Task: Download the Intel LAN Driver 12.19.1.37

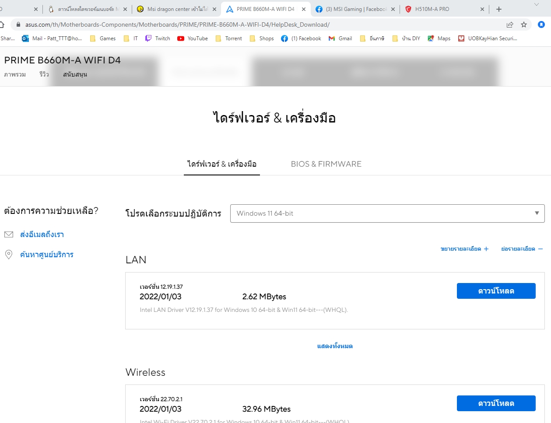Action: [496, 291]
